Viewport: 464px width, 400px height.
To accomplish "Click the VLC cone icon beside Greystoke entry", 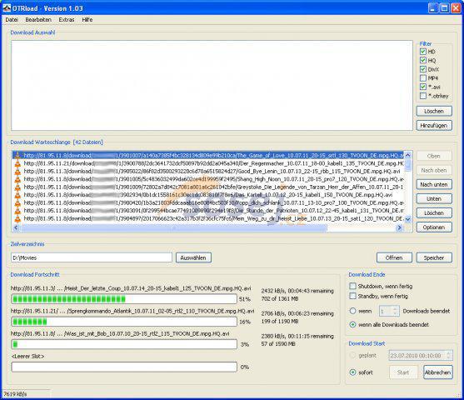I will click(17, 187).
